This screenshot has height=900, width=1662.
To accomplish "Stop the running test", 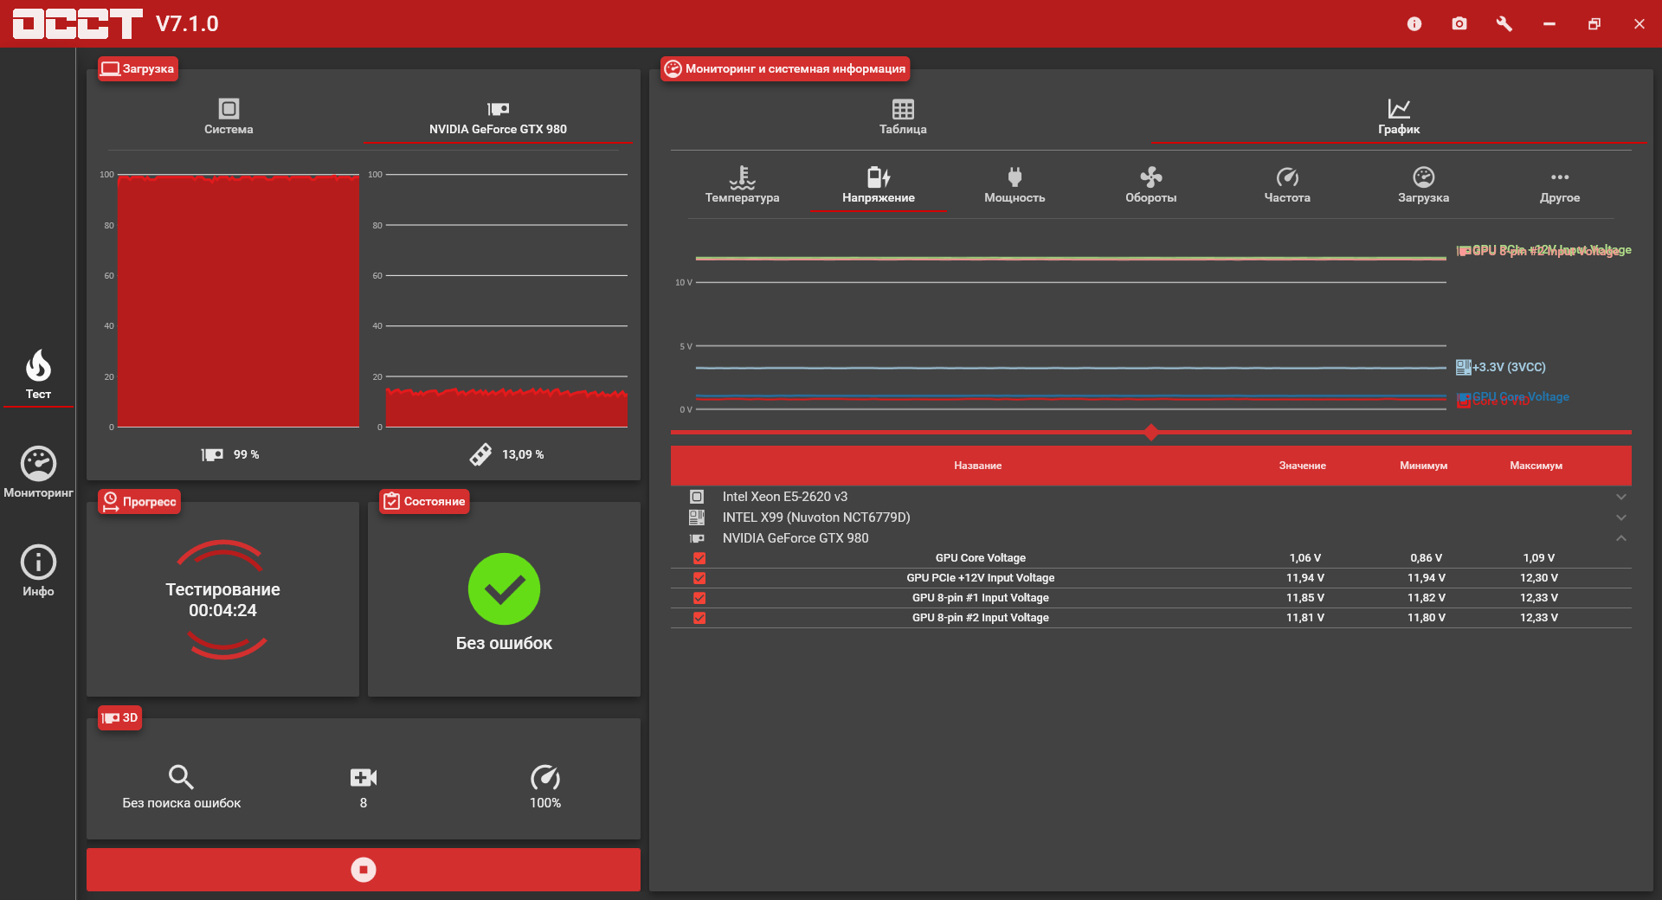I will click(364, 870).
